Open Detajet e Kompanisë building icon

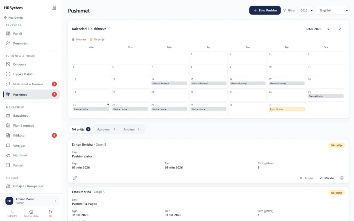coord(8,186)
